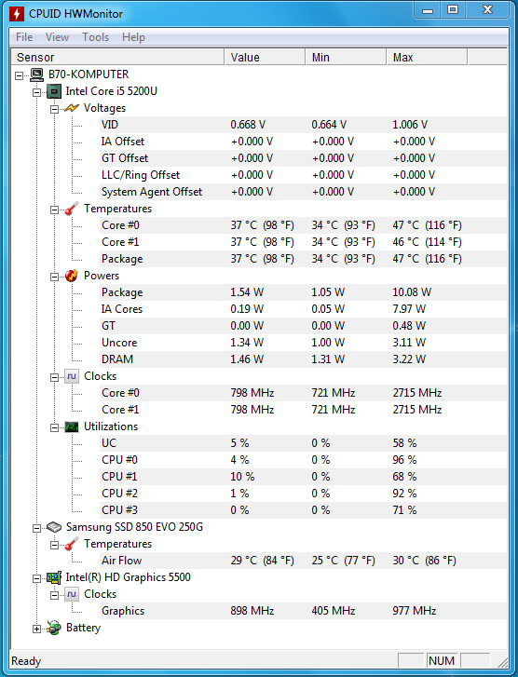The image size is (518, 677).
Task: Collapse the Samsung SSD 850 EVO node
Action: click(x=36, y=528)
